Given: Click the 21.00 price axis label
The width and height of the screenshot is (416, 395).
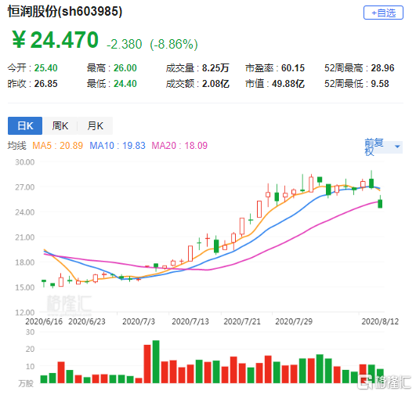Looking at the screenshot, I should click(x=24, y=237).
